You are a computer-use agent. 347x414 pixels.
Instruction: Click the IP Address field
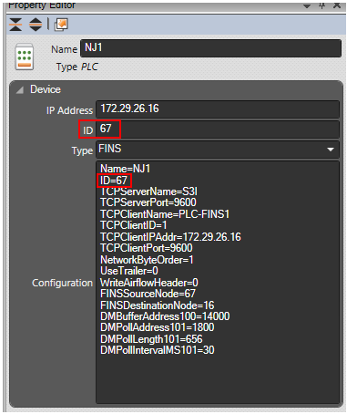218,109
